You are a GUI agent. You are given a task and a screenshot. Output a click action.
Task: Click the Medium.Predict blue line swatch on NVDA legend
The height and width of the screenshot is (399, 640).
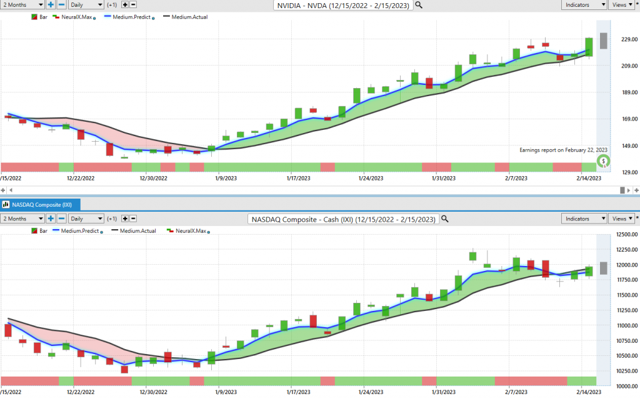[107, 17]
